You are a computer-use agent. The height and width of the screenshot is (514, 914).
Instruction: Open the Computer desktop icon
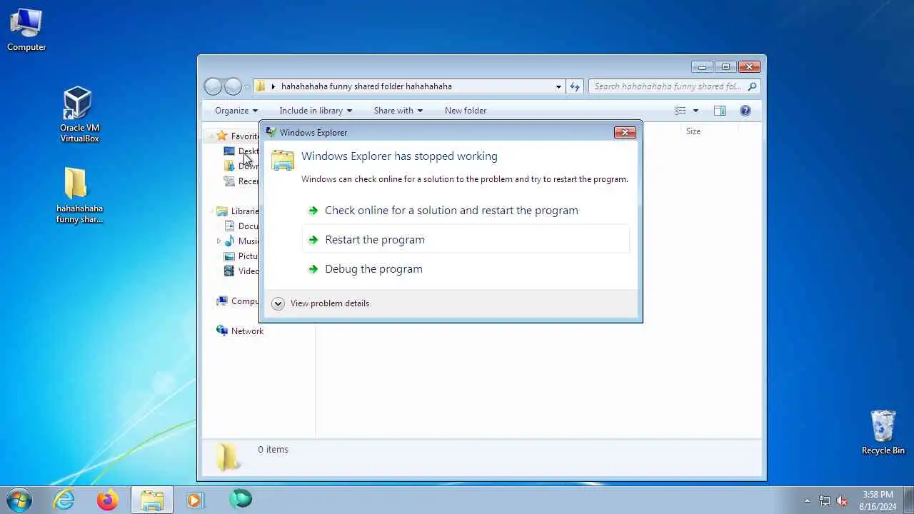[x=26, y=30]
